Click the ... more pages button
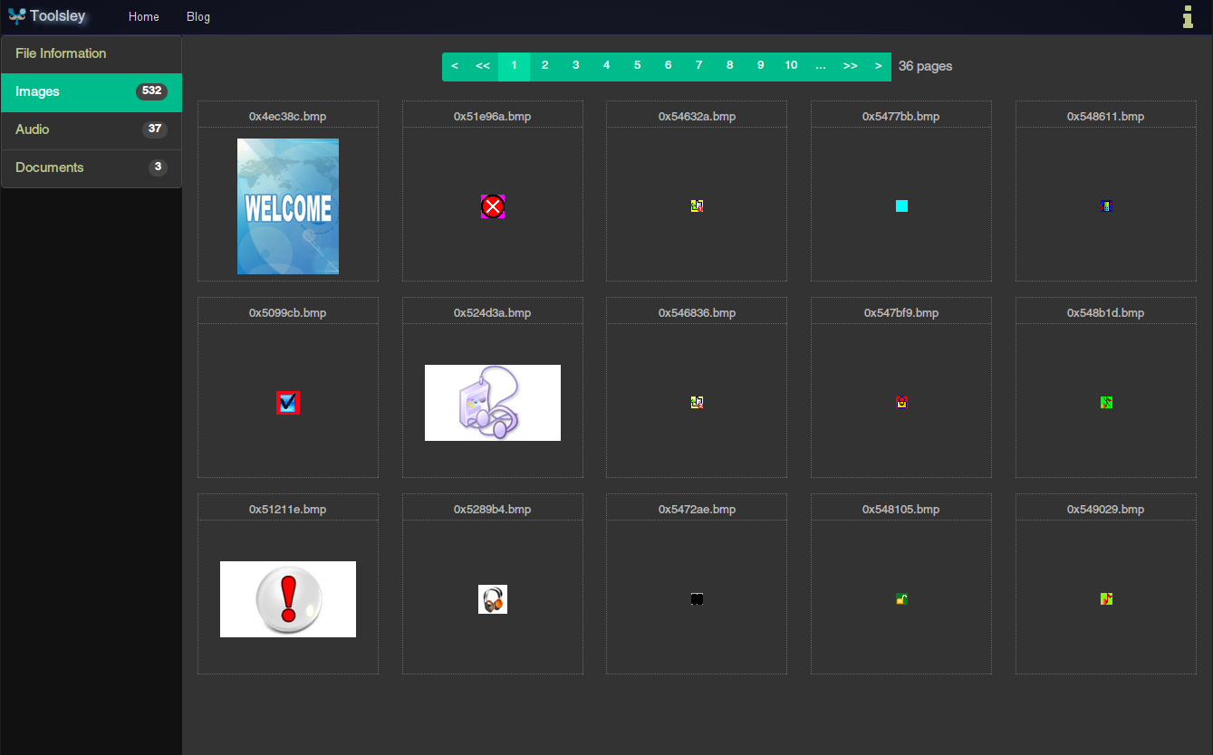The width and height of the screenshot is (1213, 755). pos(821,66)
